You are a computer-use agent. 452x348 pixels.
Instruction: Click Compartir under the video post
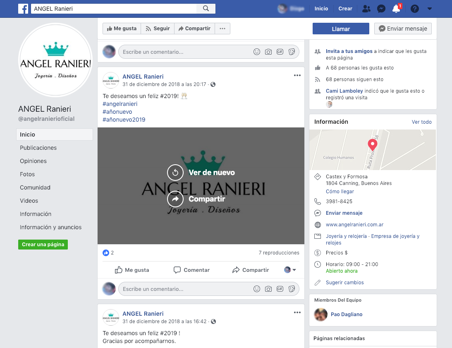click(x=251, y=270)
